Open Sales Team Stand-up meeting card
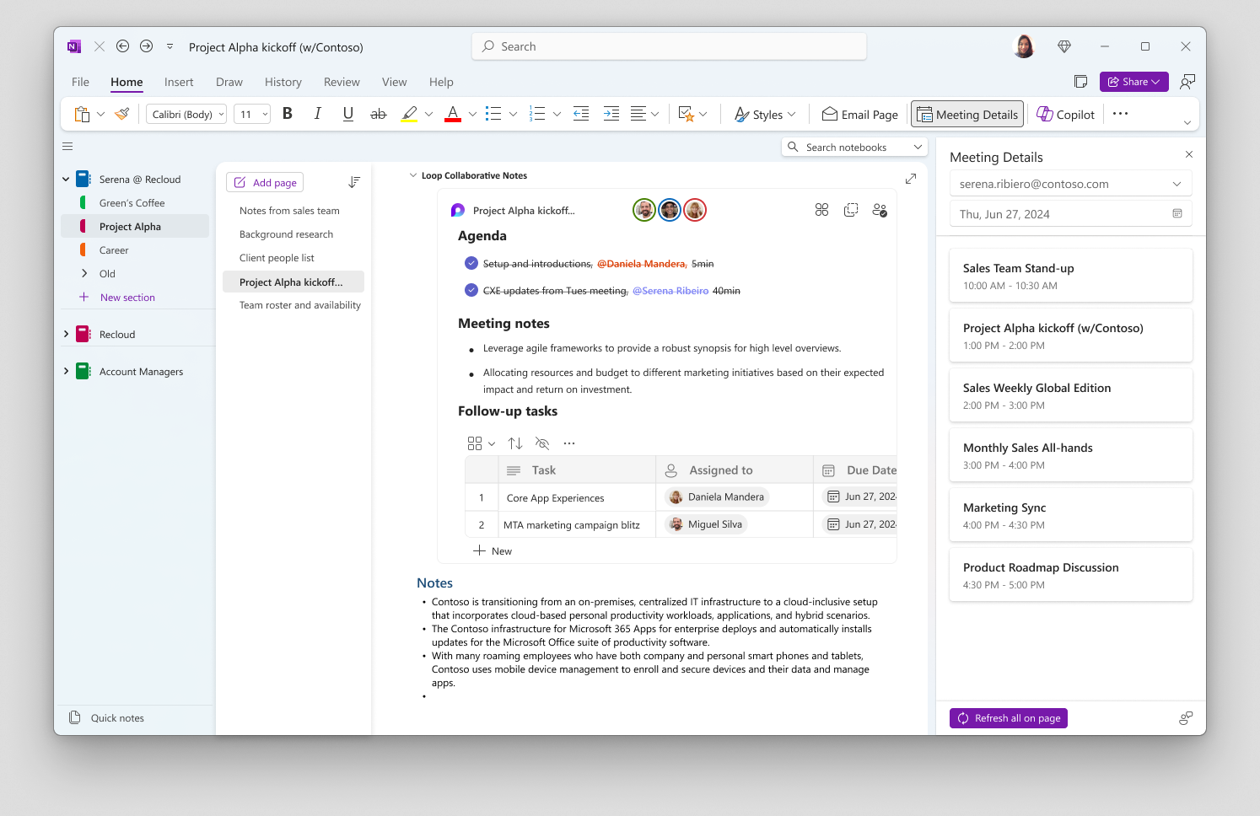The image size is (1260, 816). pyautogui.click(x=1071, y=276)
